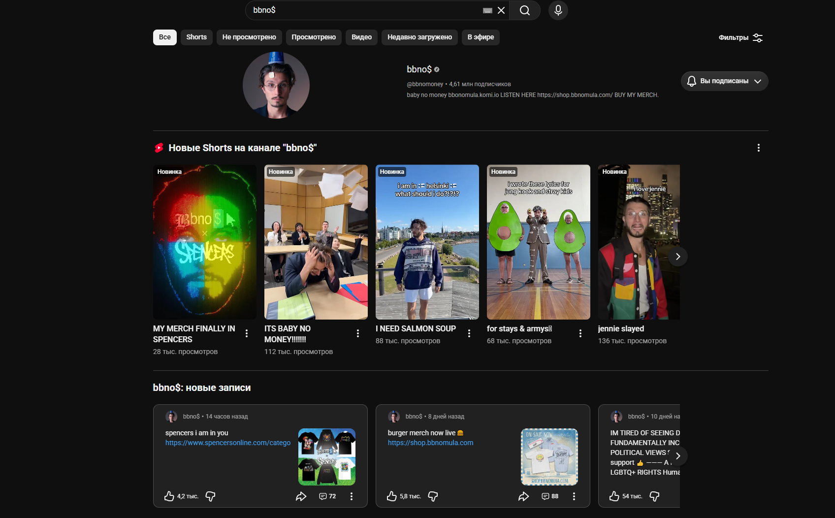Select the Не просмотрено filter chip
The width and height of the screenshot is (835, 518).
[x=249, y=37]
